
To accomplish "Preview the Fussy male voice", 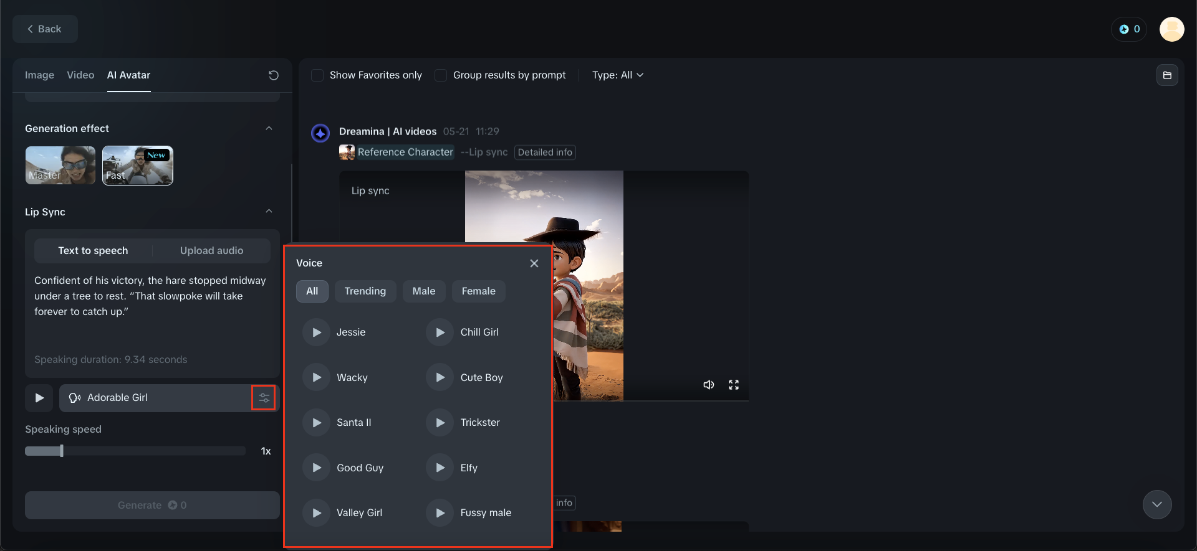I will (x=440, y=513).
